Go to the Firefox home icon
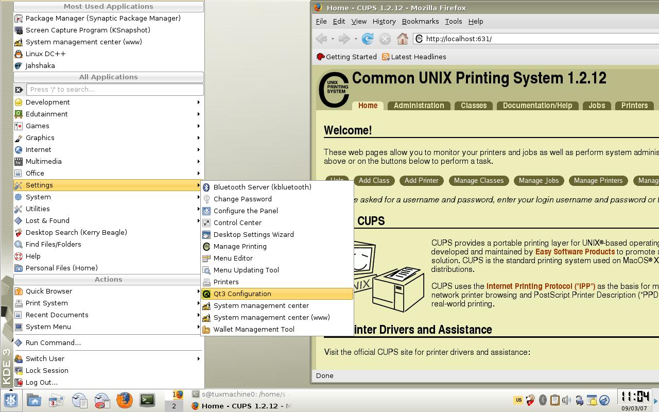The height and width of the screenshot is (412, 659). (403, 39)
